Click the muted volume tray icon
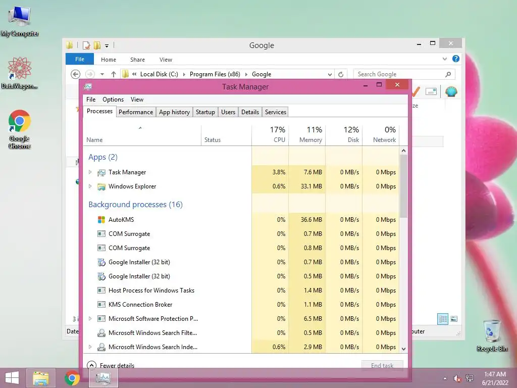Image resolution: width=517 pixels, height=388 pixels. click(x=457, y=378)
